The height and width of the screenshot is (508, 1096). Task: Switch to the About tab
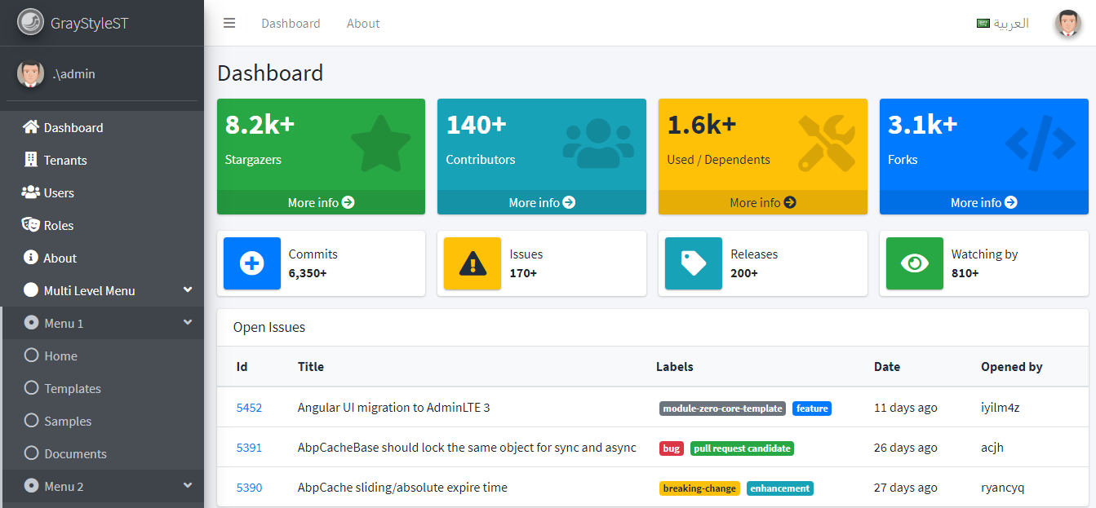point(363,23)
